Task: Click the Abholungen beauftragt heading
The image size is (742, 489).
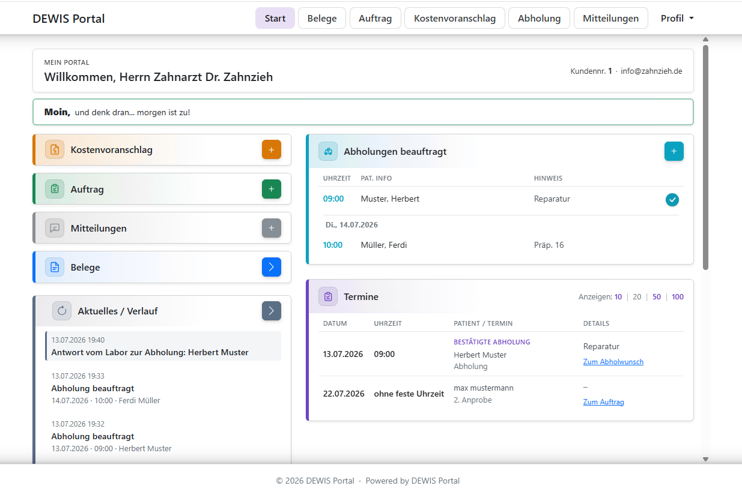Action: coord(395,151)
